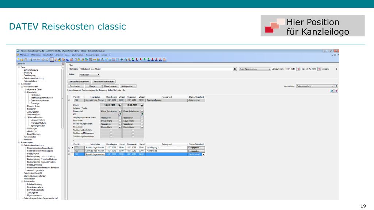Open the Status dropdown showing Alle Reisen
Viewport: 374px width, 210px height.
[89, 75]
